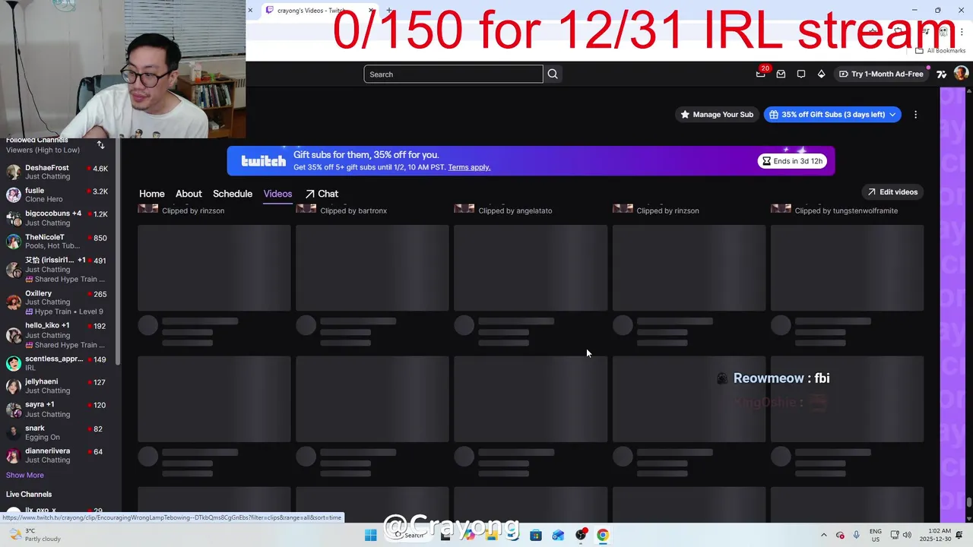Click the Windows Start button

pos(370,535)
